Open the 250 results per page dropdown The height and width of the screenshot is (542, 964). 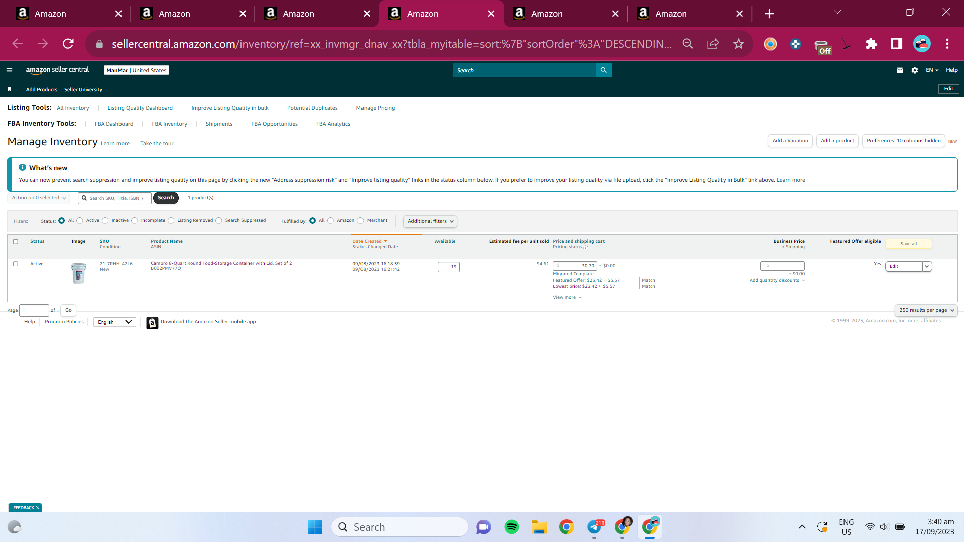click(x=926, y=310)
